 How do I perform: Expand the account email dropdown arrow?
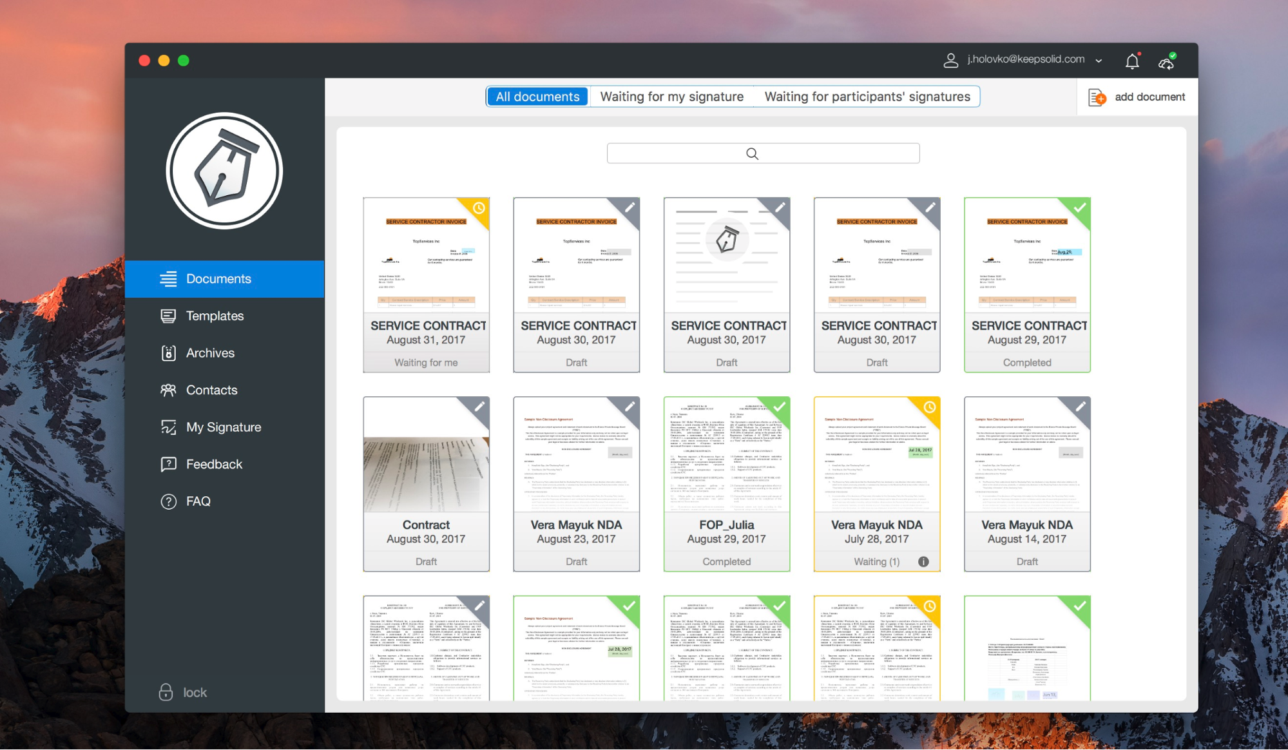(1099, 61)
